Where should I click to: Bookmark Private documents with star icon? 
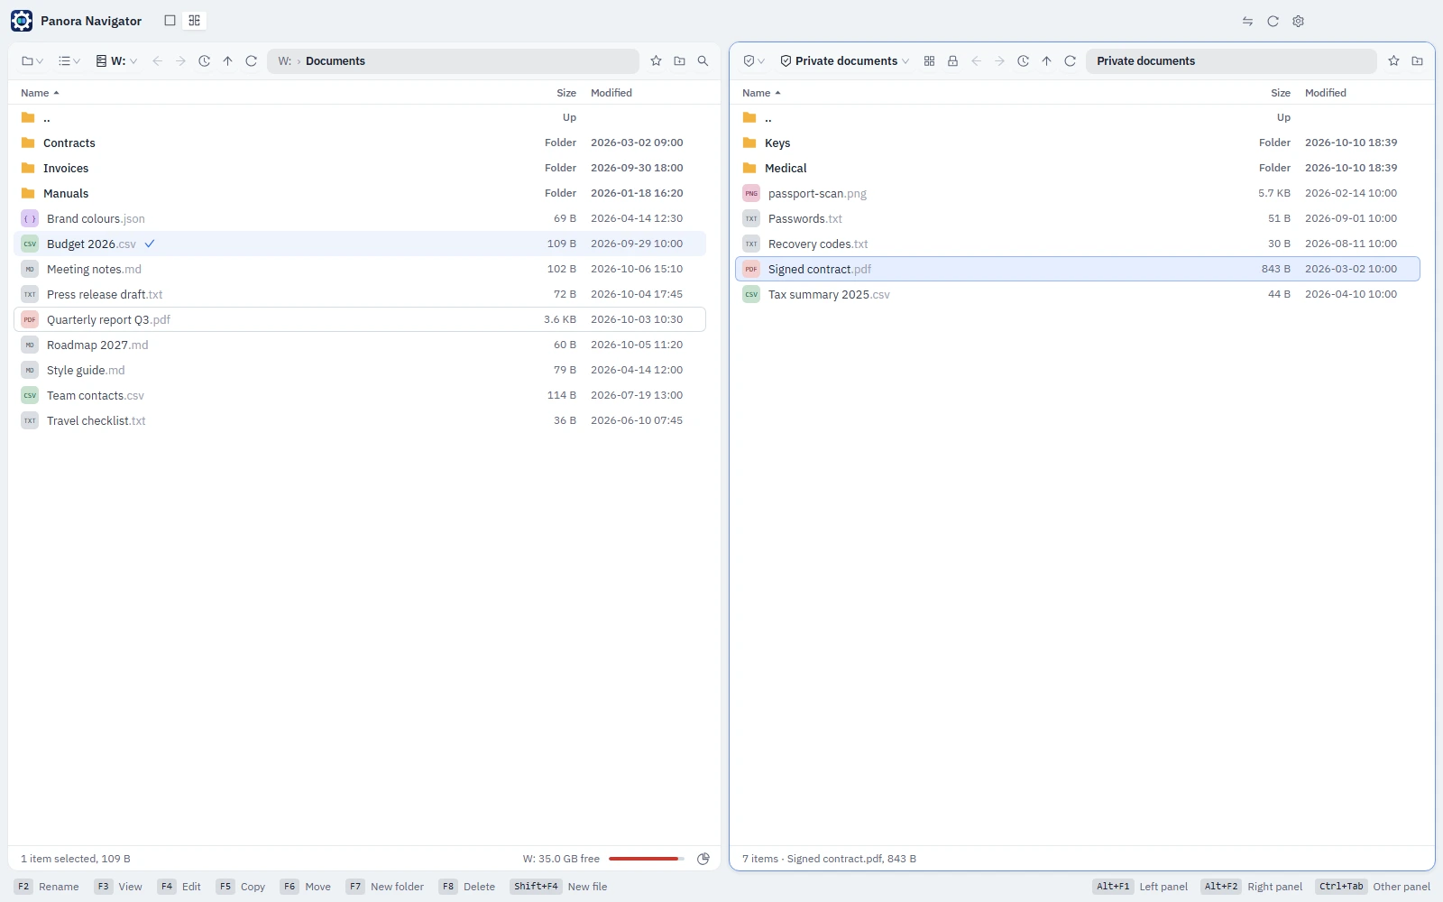coord(1393,61)
